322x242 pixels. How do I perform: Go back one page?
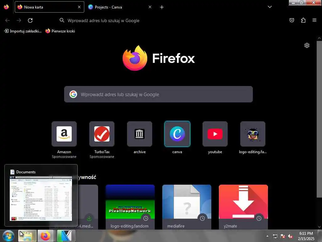pos(8,20)
